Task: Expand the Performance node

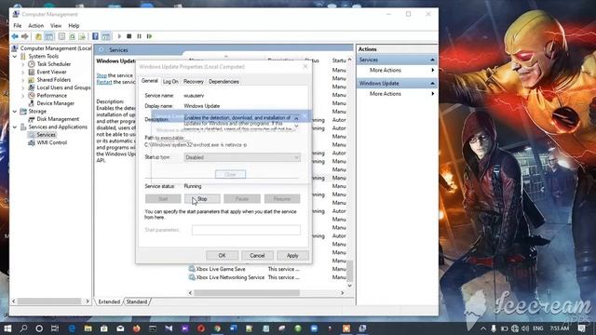Action: 22,96
